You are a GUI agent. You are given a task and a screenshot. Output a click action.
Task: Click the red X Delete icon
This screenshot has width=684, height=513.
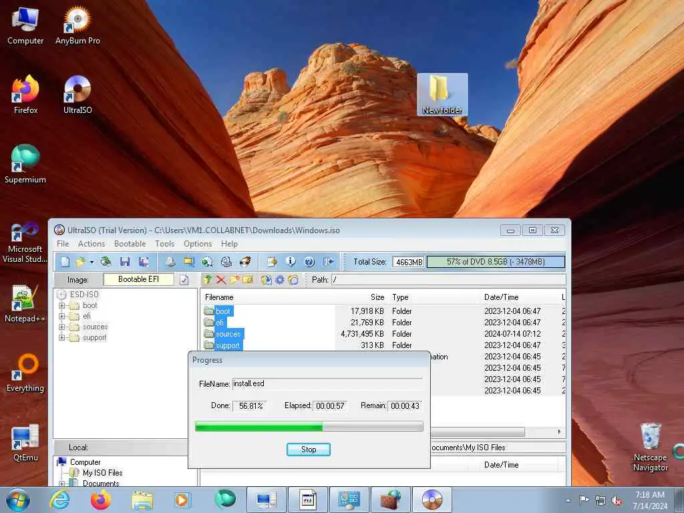(221, 280)
